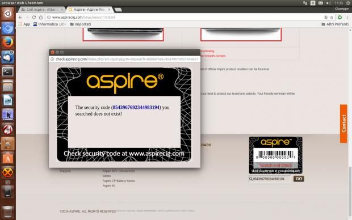
Task: Open Ubuntu Dash from the launcher
Action: (x=7, y=14)
